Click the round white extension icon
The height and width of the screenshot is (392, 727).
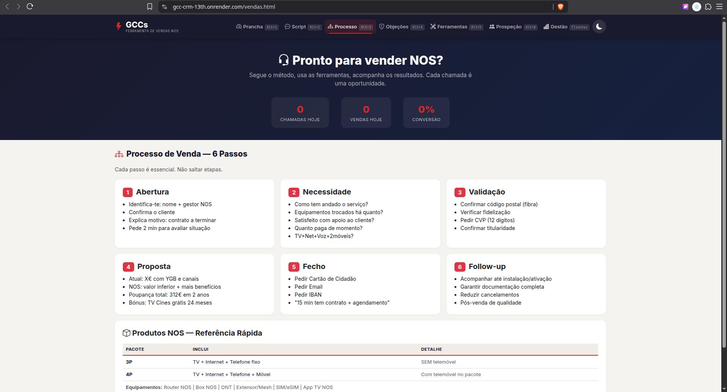pos(696,6)
